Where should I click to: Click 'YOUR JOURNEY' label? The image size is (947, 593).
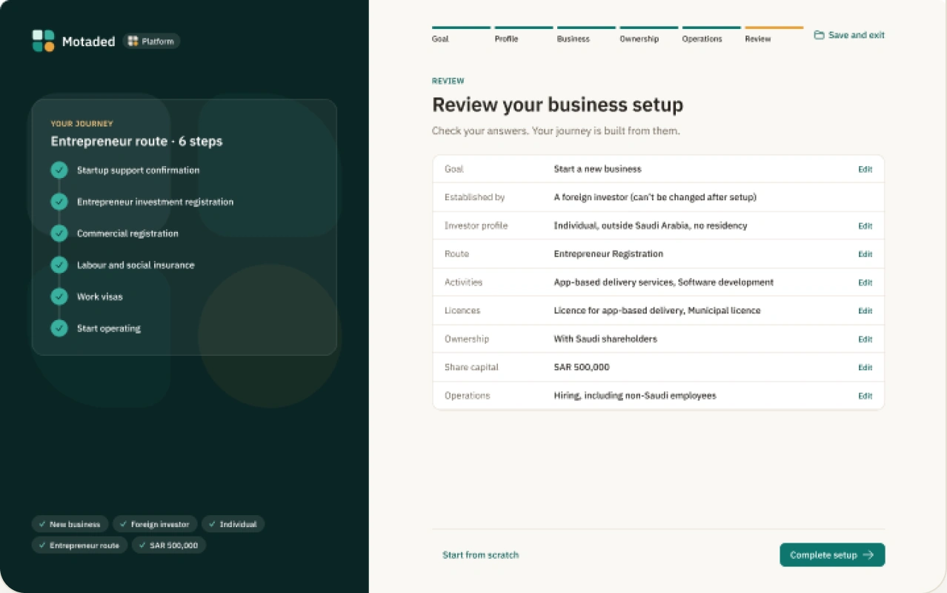tap(82, 124)
